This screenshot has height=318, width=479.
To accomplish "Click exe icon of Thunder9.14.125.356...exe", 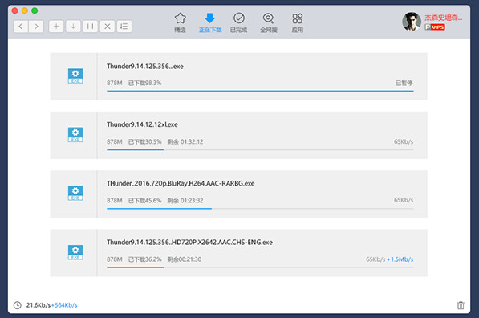I will [x=75, y=75].
